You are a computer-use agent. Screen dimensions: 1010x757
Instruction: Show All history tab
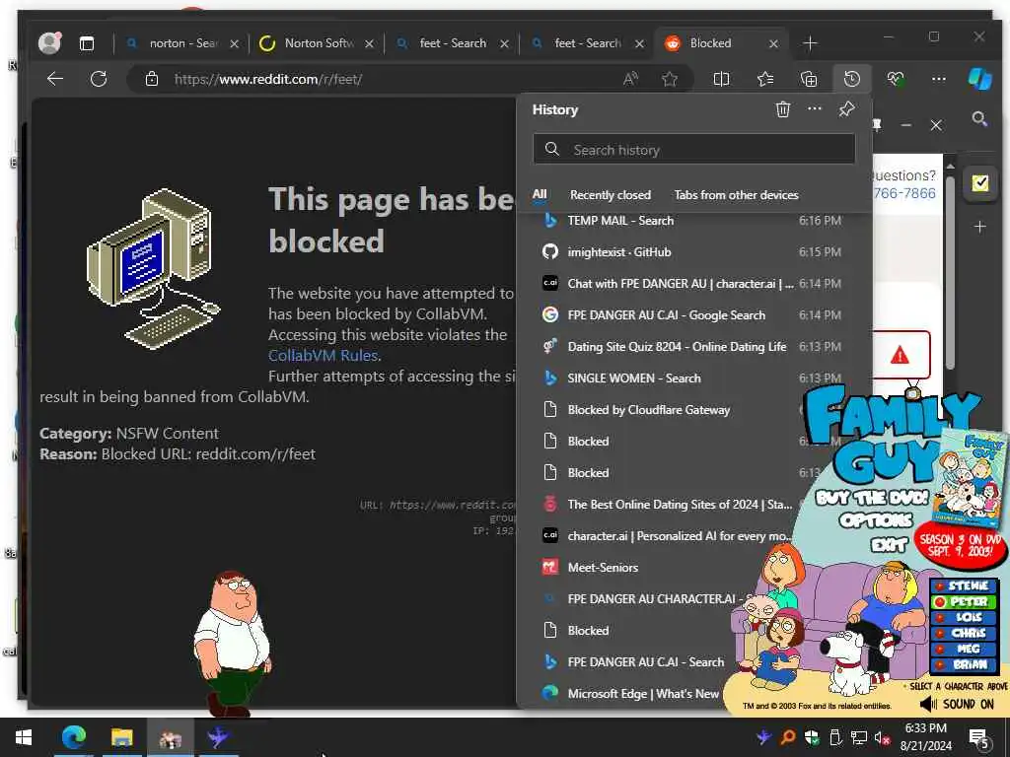click(540, 194)
